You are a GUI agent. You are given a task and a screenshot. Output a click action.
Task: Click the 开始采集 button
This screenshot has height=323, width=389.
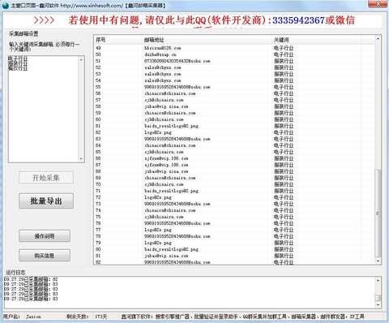[x=46, y=178]
